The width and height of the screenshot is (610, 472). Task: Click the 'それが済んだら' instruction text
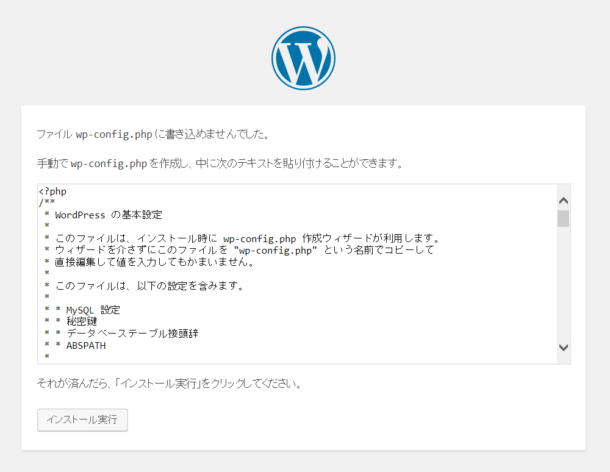pyautogui.click(x=170, y=384)
